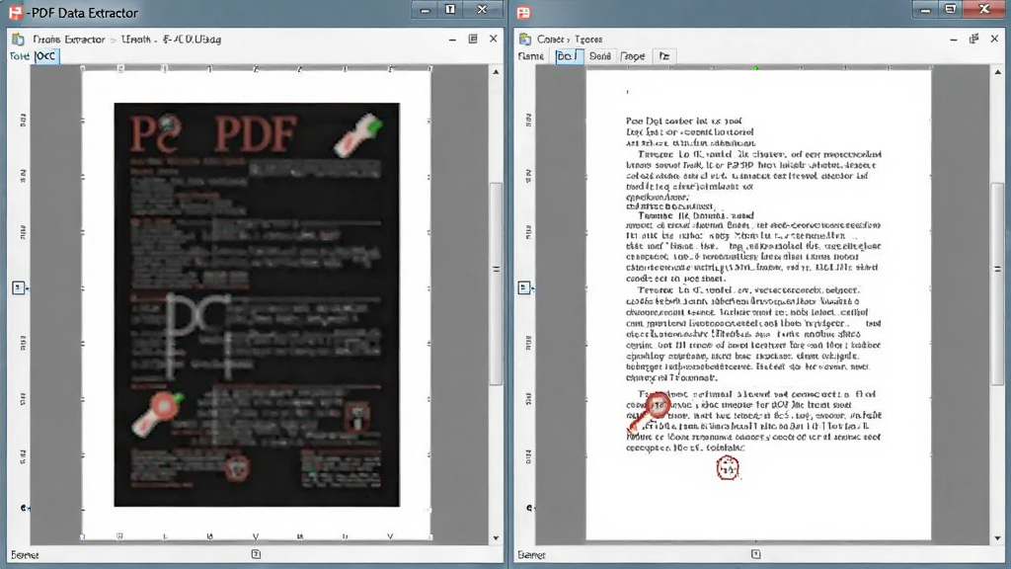Restore the left document panel via its restore icon
Viewport: 1011px width, 569px height.
point(473,39)
